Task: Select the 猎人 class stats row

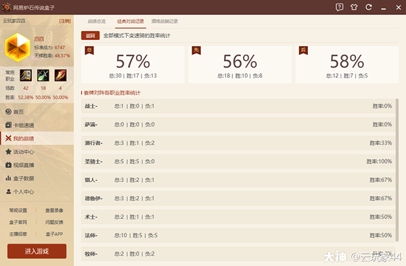Action: click(x=238, y=180)
